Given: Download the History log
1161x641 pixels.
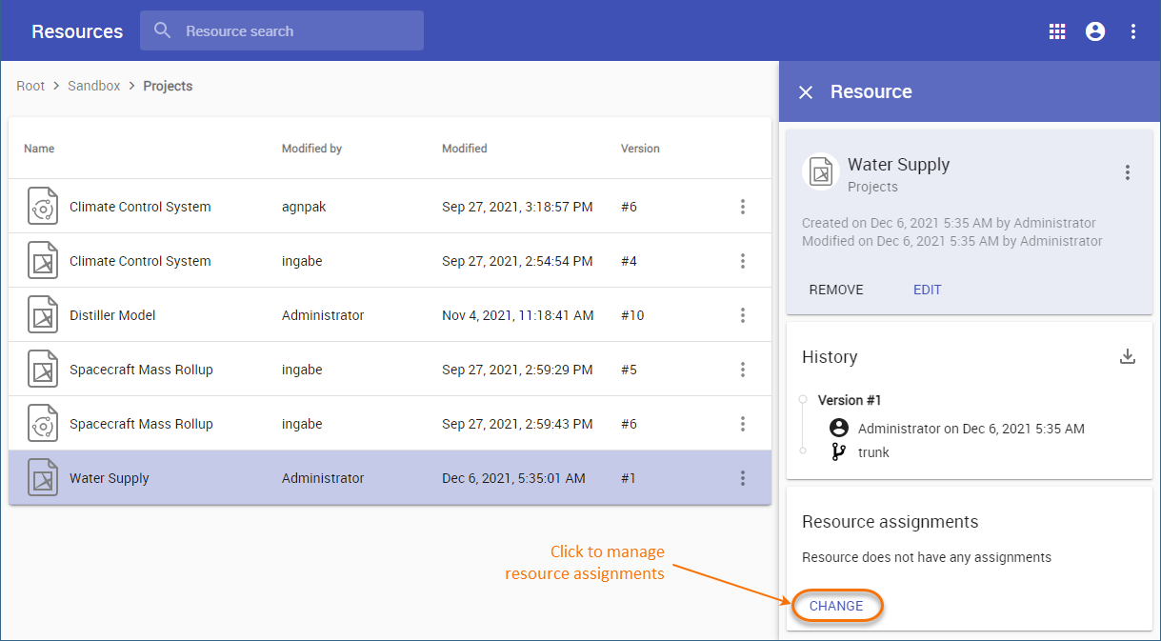Looking at the screenshot, I should pyautogui.click(x=1128, y=357).
